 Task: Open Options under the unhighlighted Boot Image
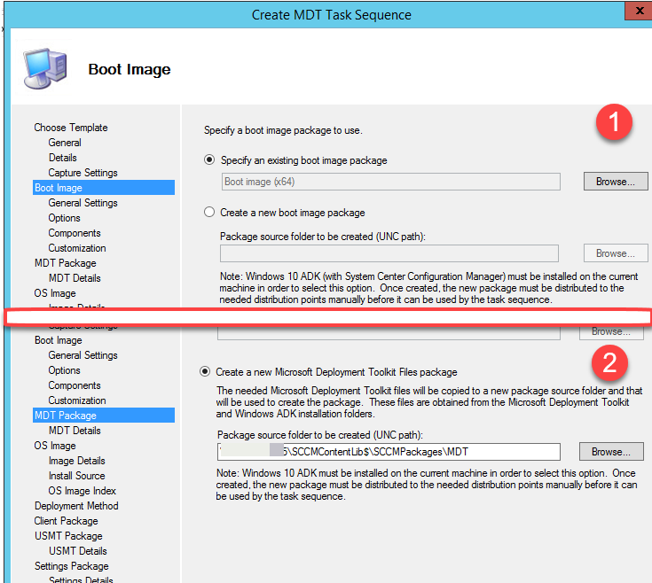point(64,370)
